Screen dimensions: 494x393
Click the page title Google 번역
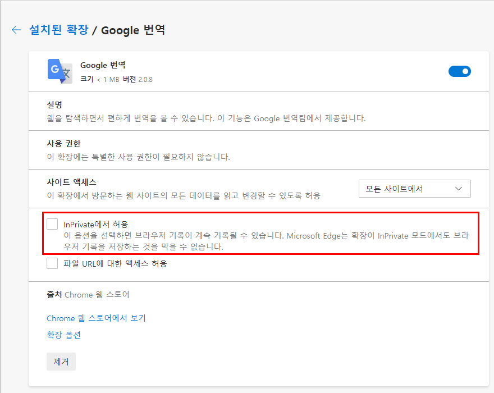pyautogui.click(x=132, y=30)
